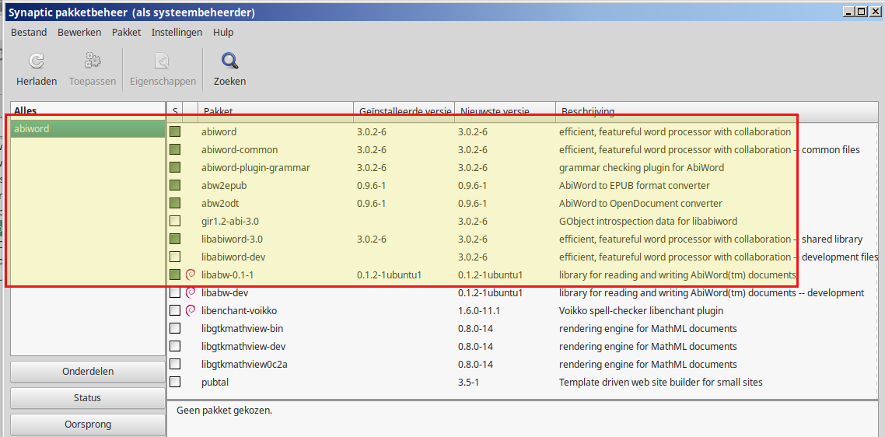Sort by Nieuwste versie column header

pyautogui.click(x=505, y=112)
